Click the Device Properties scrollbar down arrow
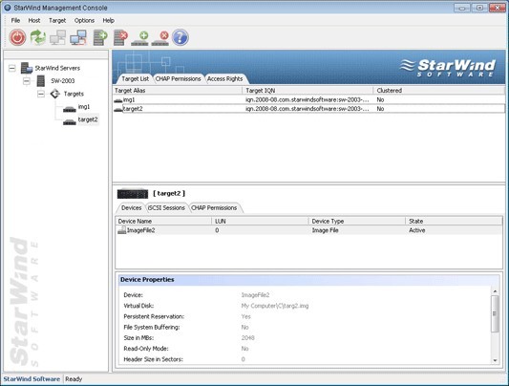The height and width of the screenshot is (386, 509). point(495,360)
